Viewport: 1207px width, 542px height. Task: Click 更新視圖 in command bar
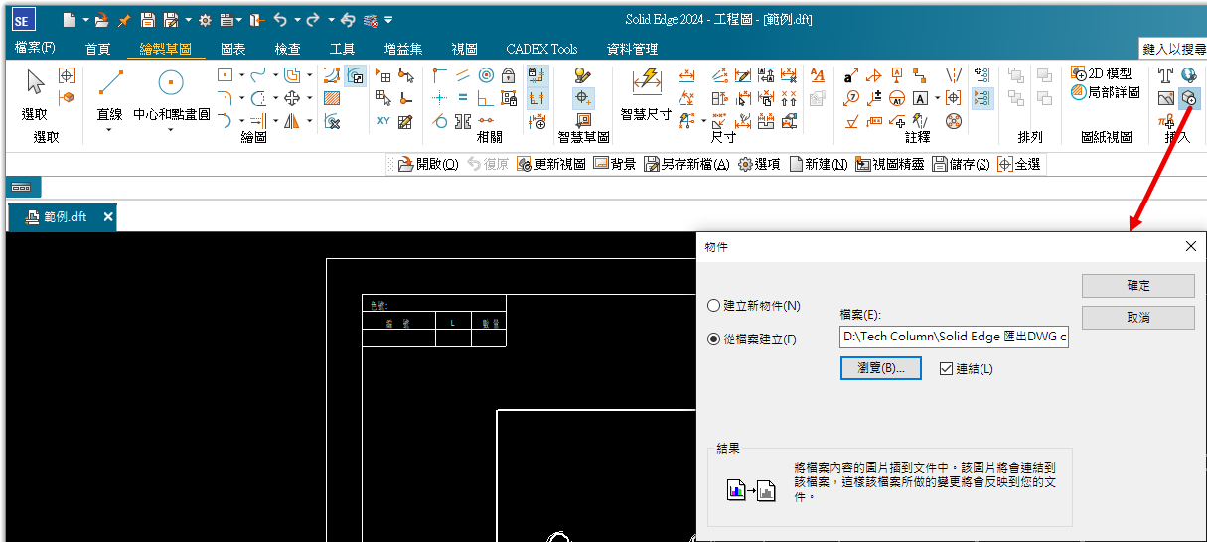click(x=551, y=165)
